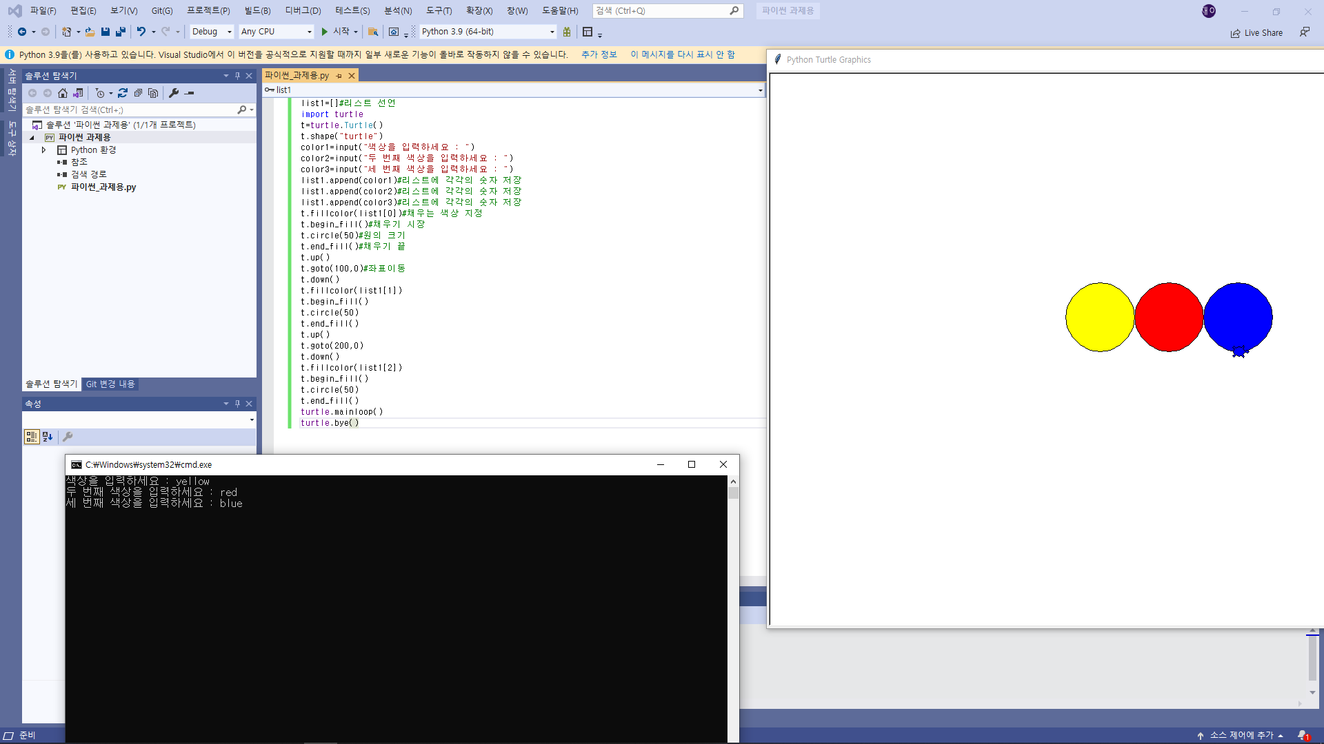
Task: Click the user account avatar icon
Action: point(1209,11)
